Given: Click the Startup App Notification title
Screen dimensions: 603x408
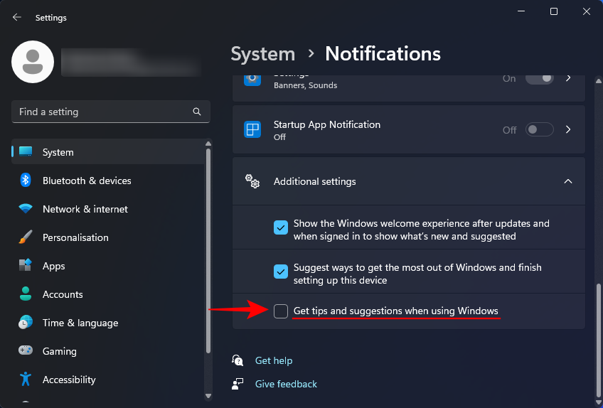Looking at the screenshot, I should (327, 124).
